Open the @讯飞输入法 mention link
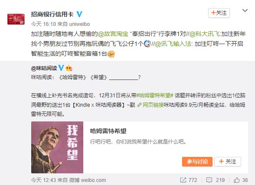 click(173, 44)
